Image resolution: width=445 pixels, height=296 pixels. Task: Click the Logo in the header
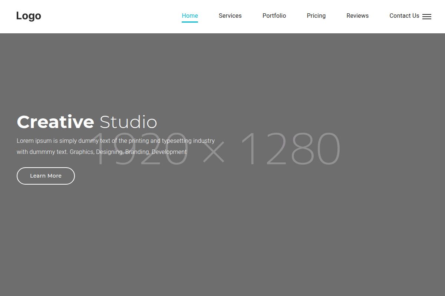(29, 16)
